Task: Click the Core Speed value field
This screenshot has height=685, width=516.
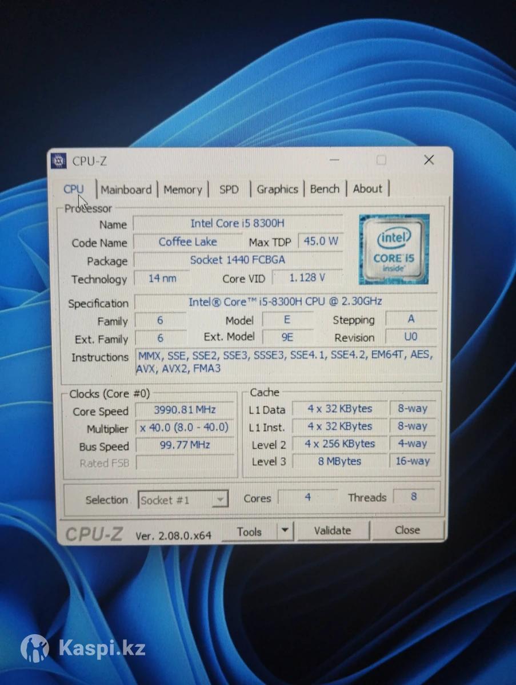Action: click(x=185, y=410)
